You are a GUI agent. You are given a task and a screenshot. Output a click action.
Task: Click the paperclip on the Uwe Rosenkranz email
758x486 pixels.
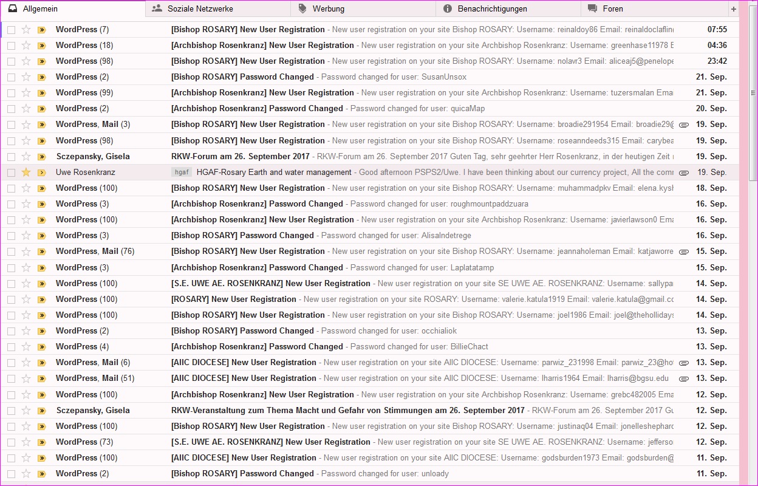pyautogui.click(x=684, y=173)
